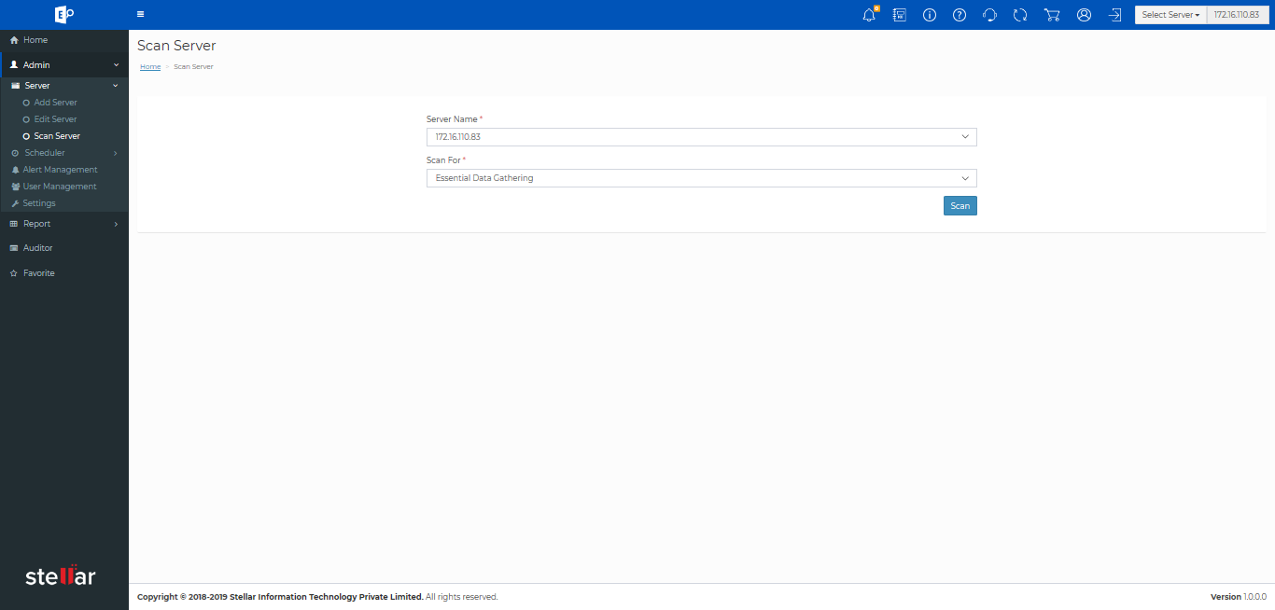Click the support headset icon

coord(990,15)
